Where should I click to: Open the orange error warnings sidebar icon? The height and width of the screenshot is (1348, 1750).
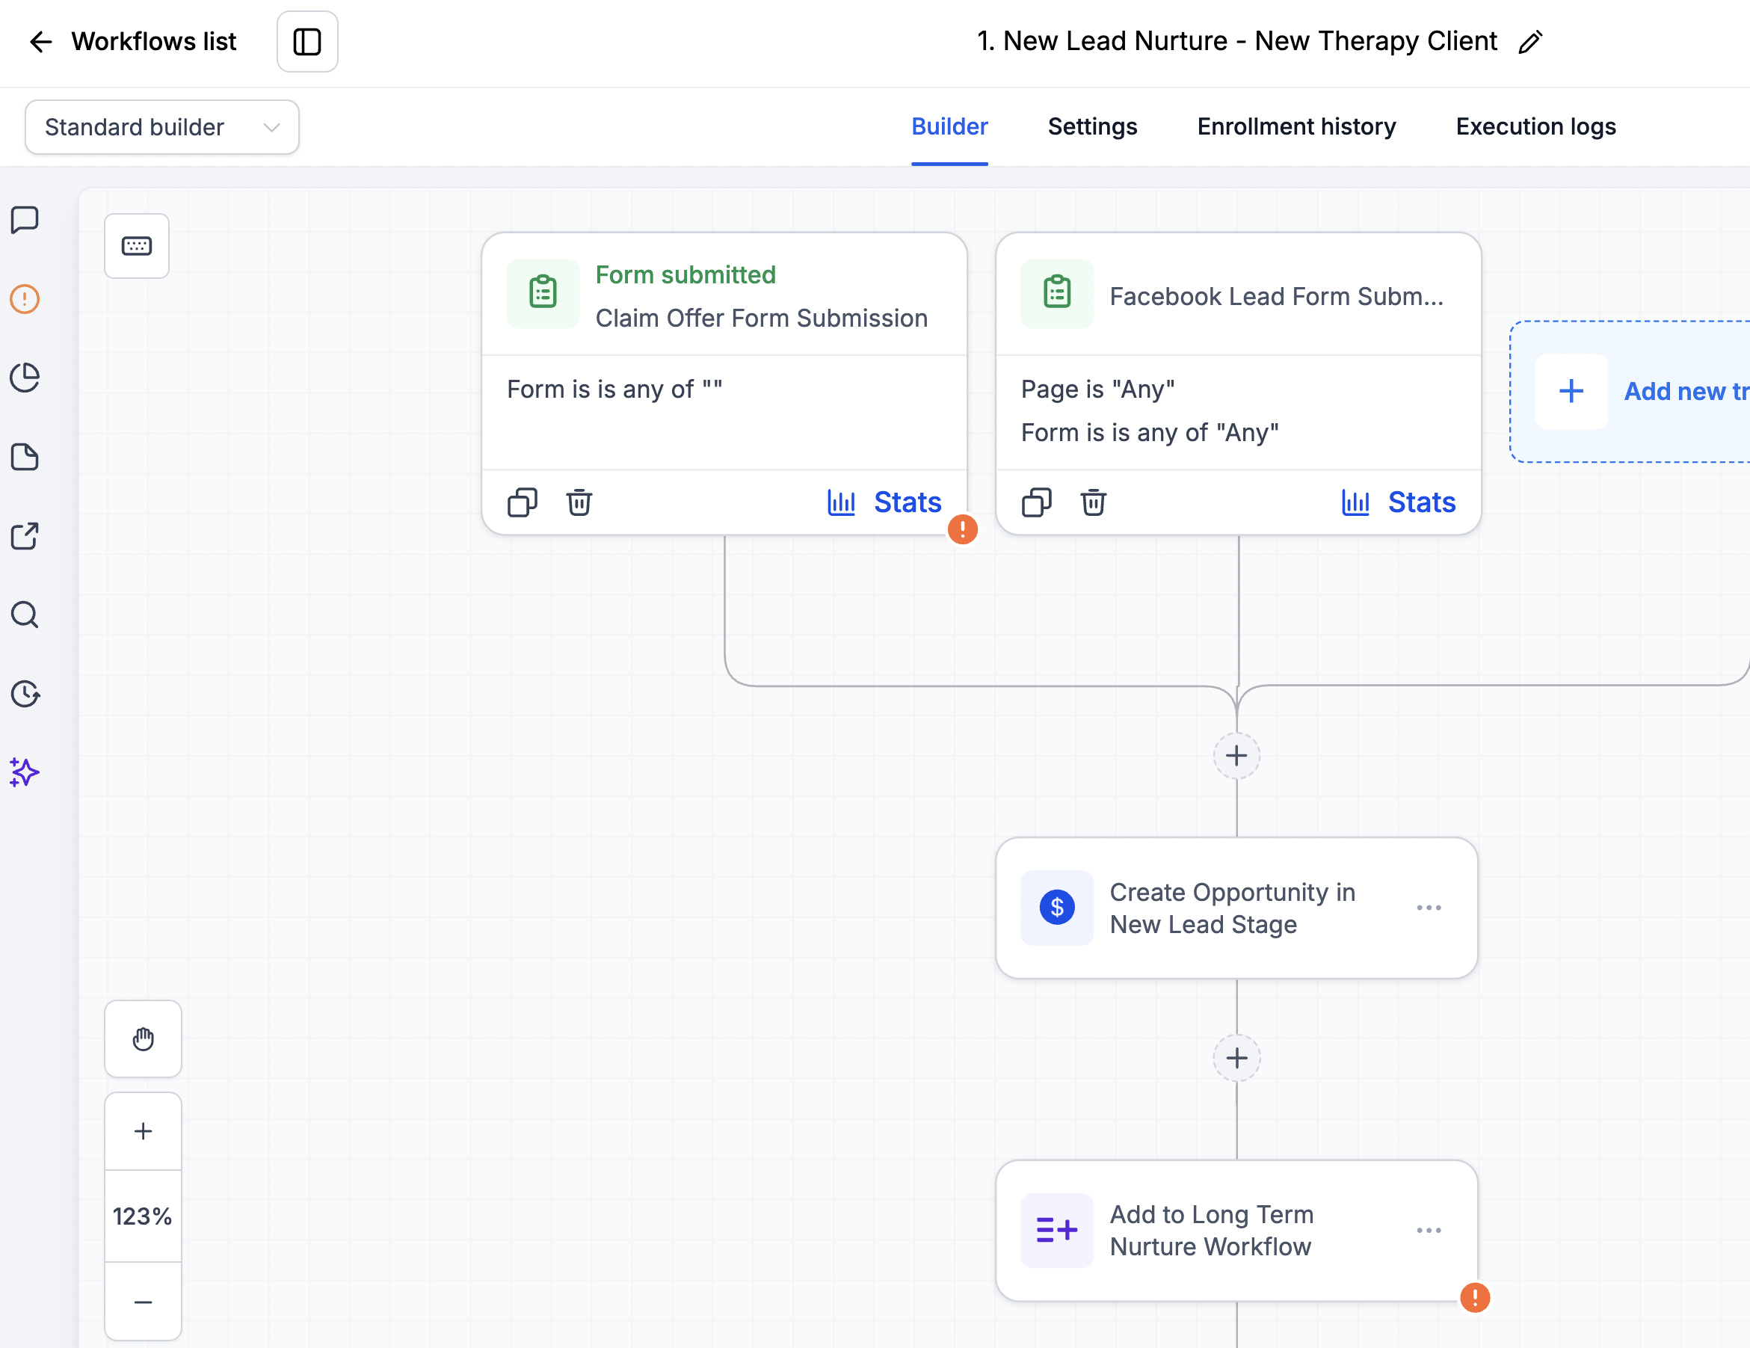pos(25,299)
